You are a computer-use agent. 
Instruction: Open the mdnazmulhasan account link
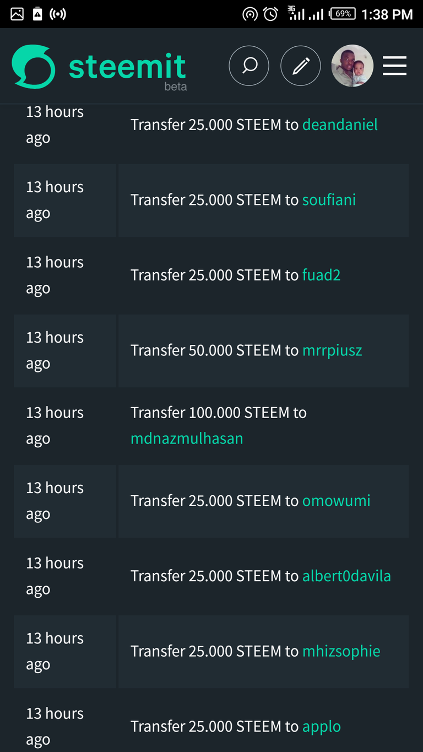[187, 439]
